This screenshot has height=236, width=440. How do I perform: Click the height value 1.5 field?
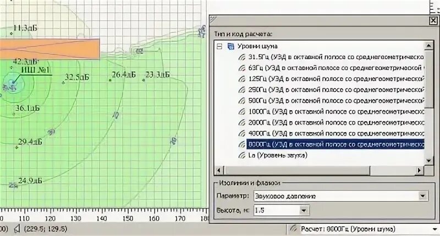tap(277, 210)
